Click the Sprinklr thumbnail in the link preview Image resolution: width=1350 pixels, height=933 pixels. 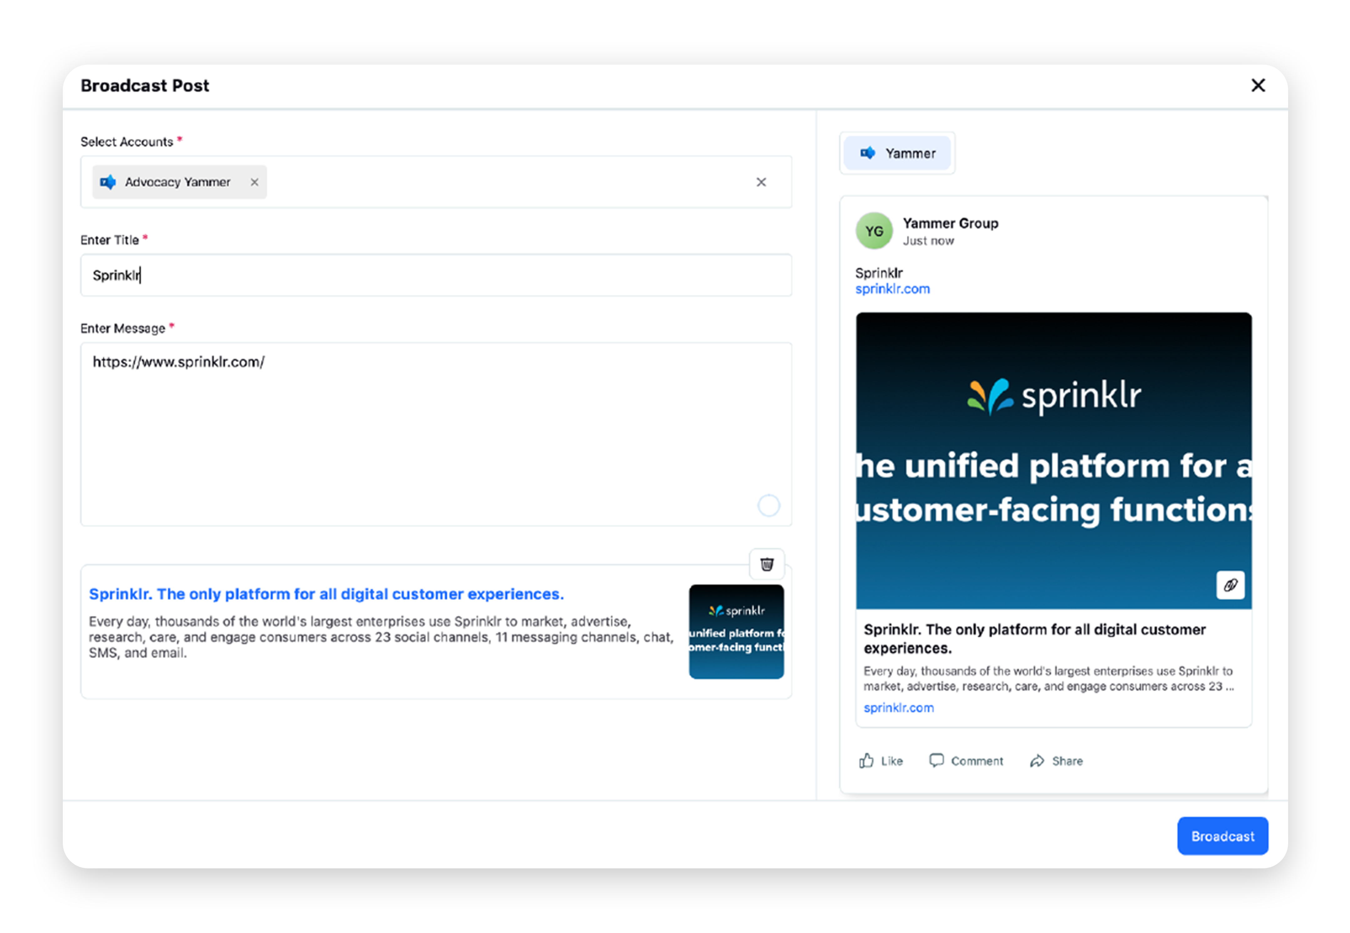(x=736, y=631)
